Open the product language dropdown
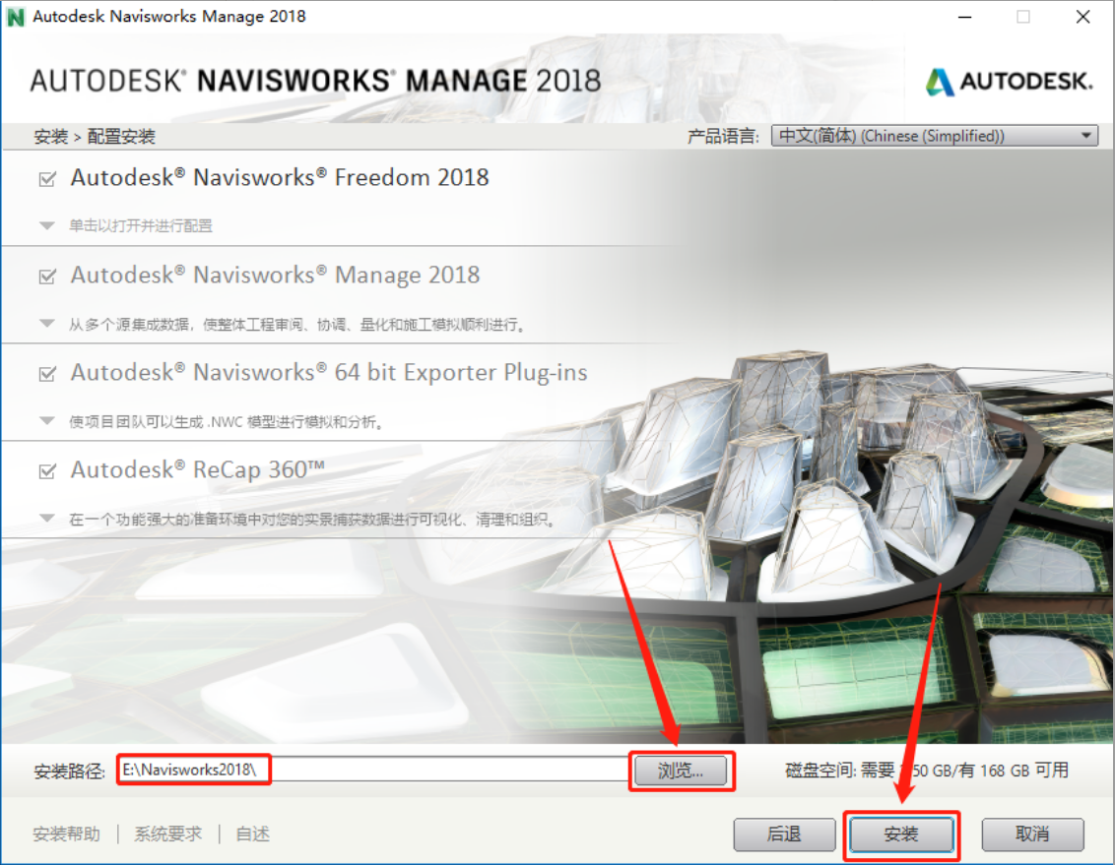The image size is (1115, 865). coord(934,136)
